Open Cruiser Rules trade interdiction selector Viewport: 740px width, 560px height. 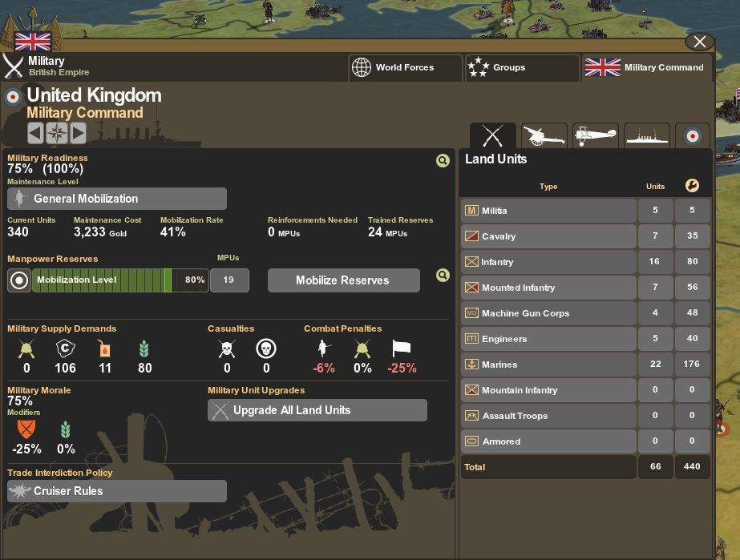point(117,491)
